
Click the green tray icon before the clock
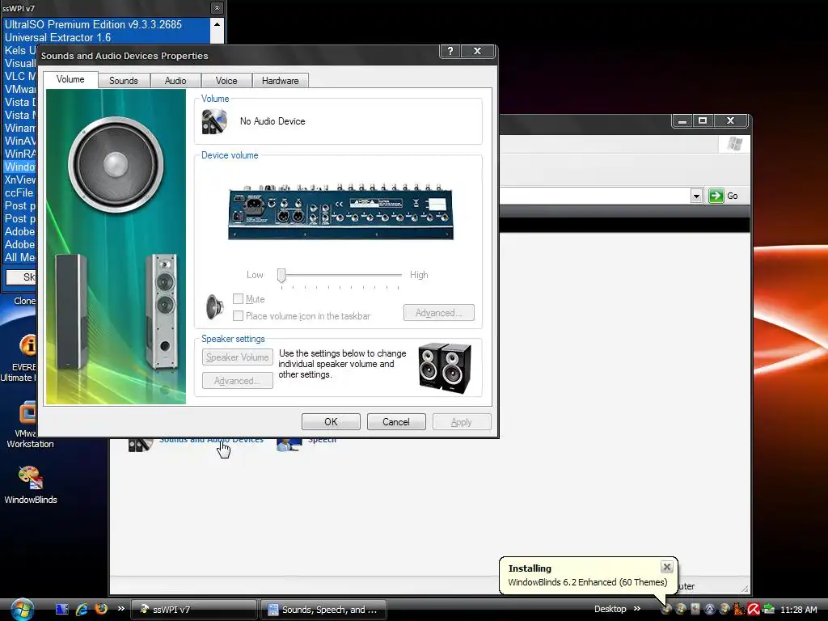(x=768, y=610)
